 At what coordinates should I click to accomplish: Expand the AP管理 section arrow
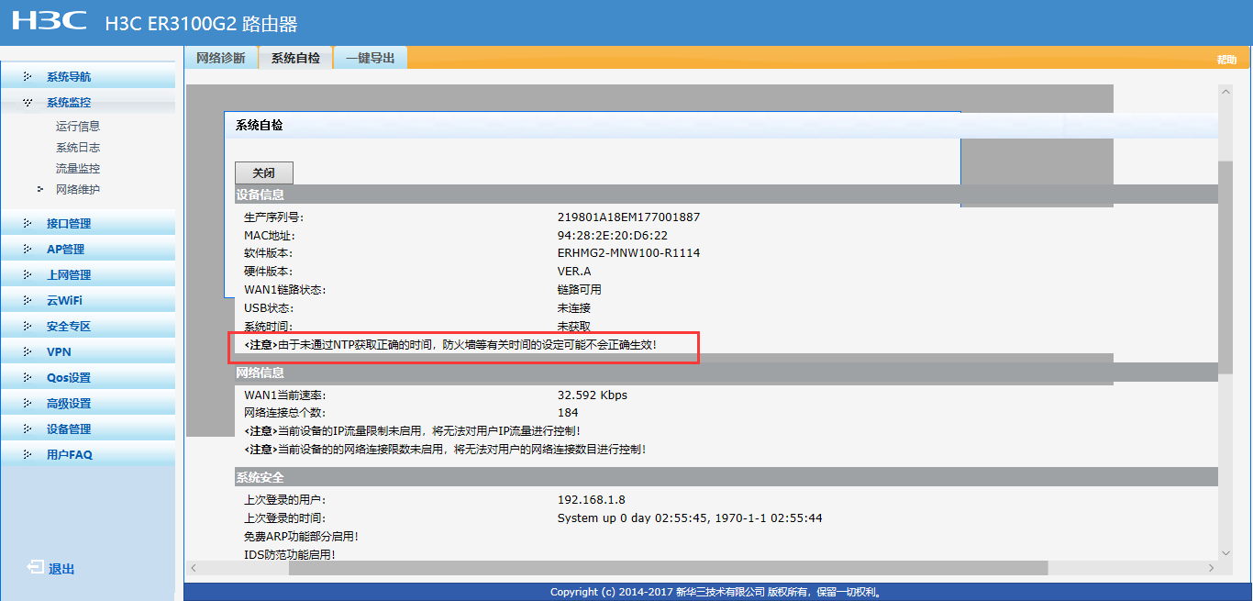click(x=28, y=249)
